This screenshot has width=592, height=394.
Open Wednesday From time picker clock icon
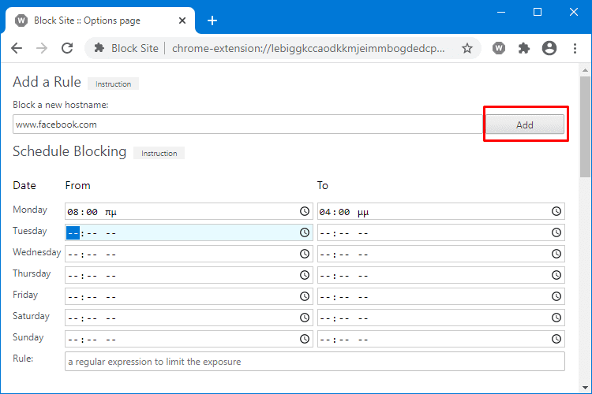[305, 254]
